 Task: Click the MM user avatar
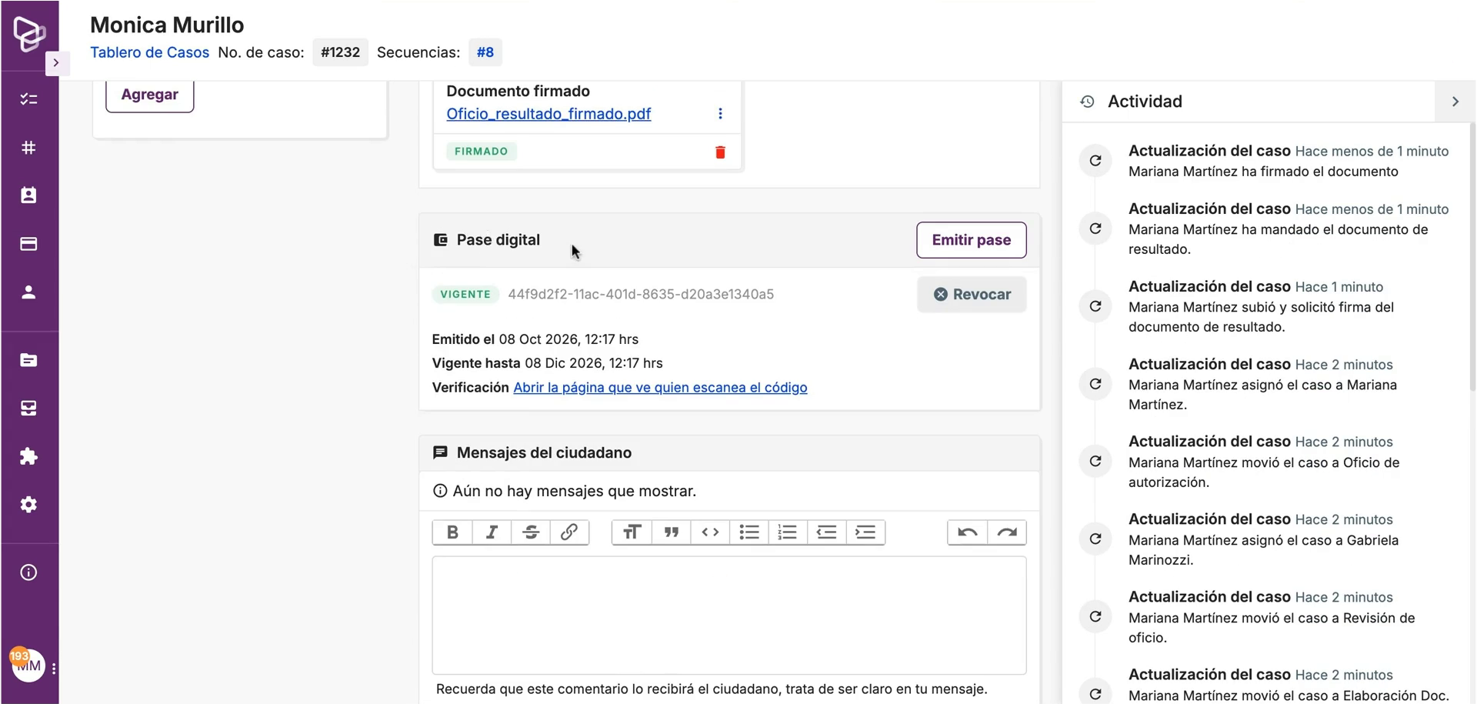(28, 665)
